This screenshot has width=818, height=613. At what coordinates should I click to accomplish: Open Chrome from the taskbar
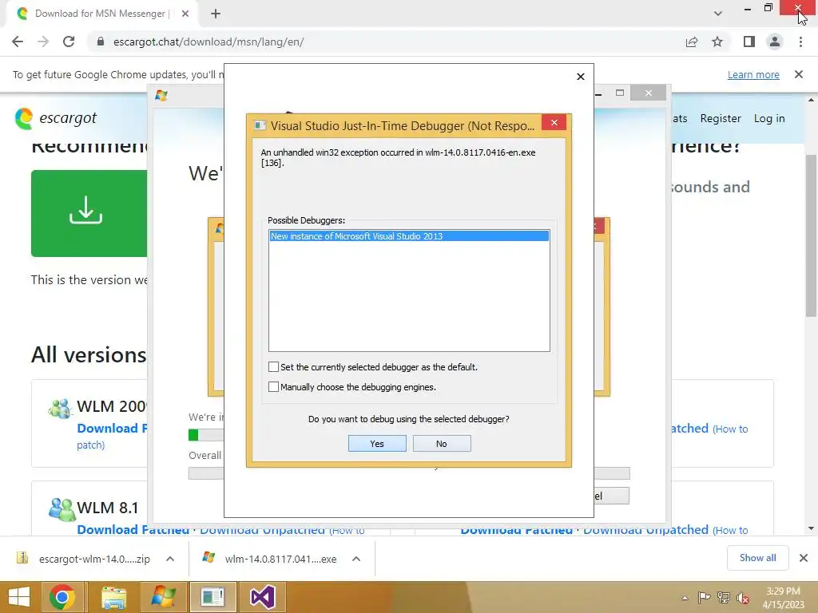click(62, 597)
